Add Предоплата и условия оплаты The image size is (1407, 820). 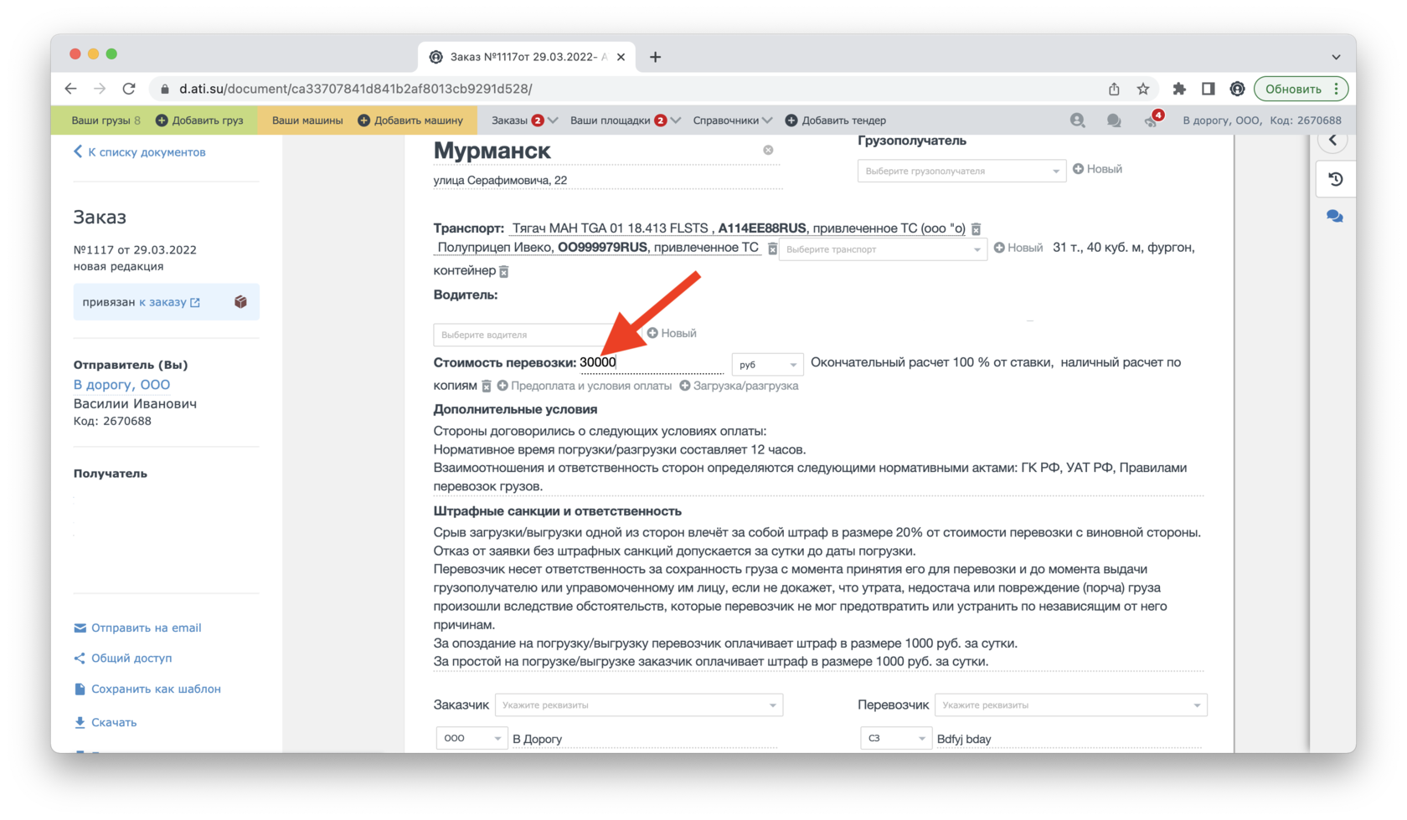[x=585, y=386]
